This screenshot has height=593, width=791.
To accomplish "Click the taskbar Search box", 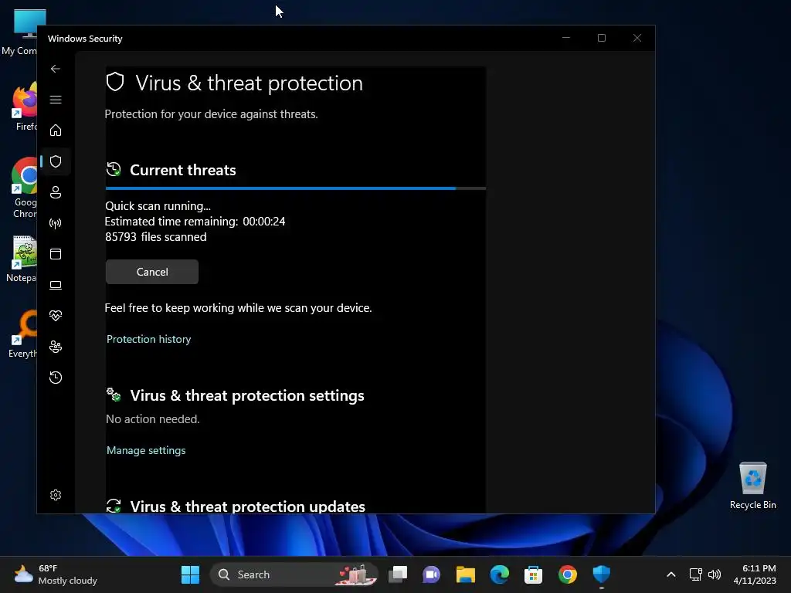I will coord(294,574).
